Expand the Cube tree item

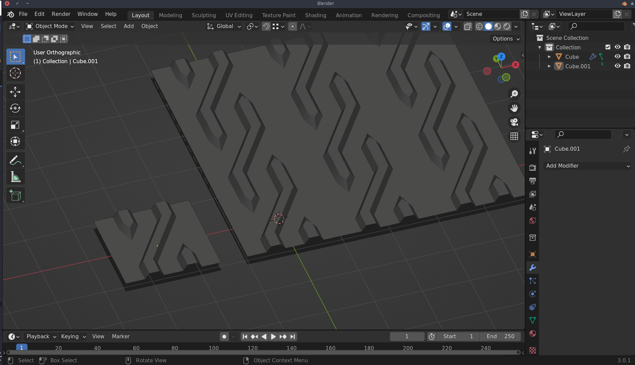point(549,57)
